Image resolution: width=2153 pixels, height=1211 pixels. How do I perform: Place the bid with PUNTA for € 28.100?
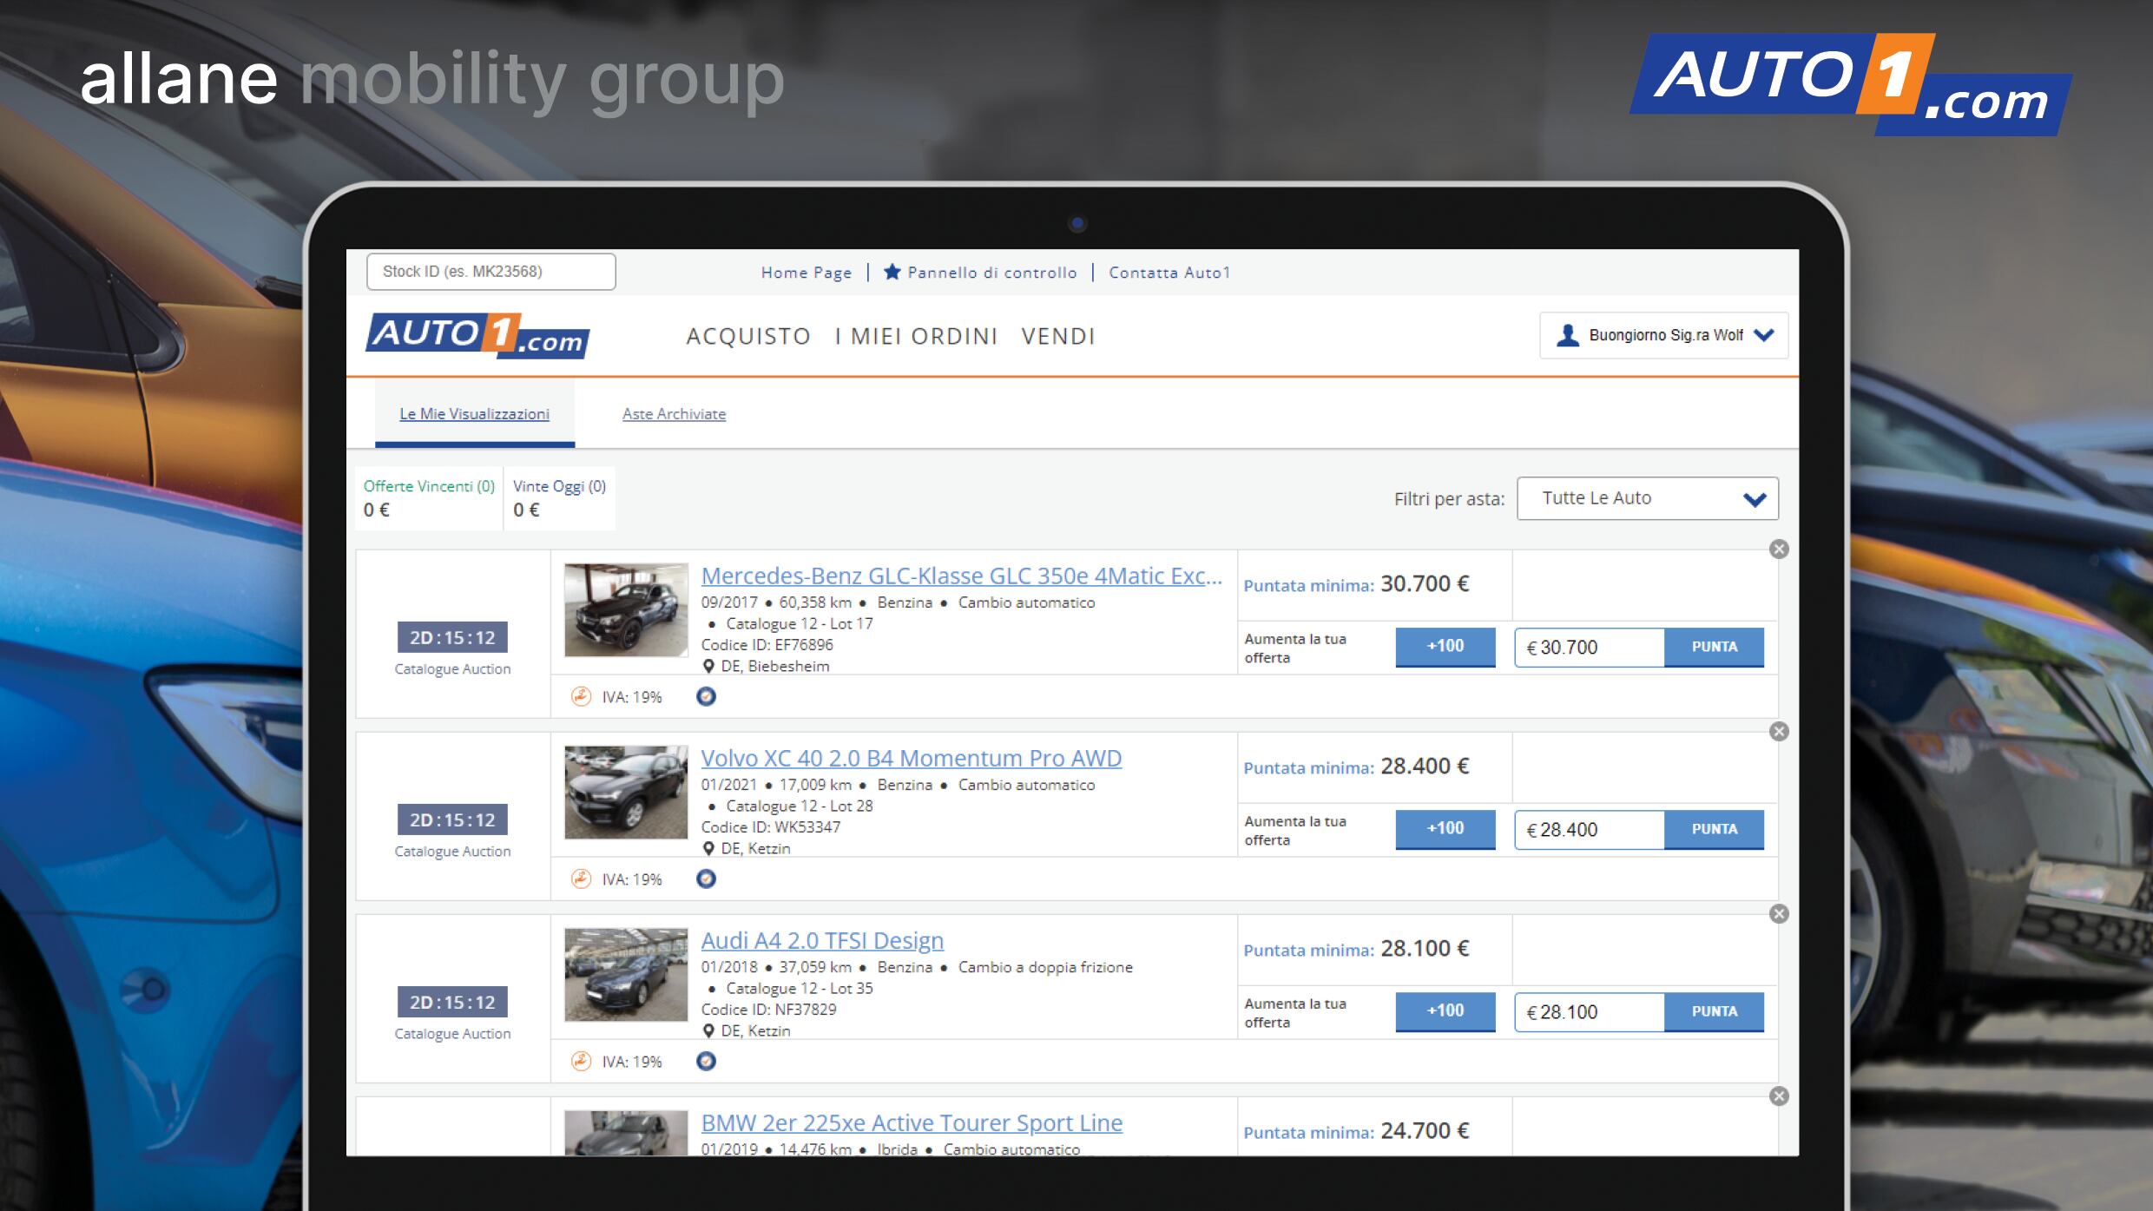(x=1714, y=1011)
